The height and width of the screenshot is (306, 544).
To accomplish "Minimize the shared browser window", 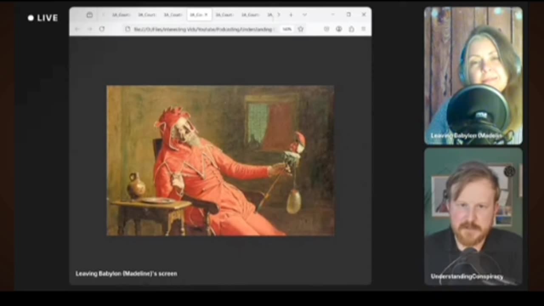I will [332, 15].
